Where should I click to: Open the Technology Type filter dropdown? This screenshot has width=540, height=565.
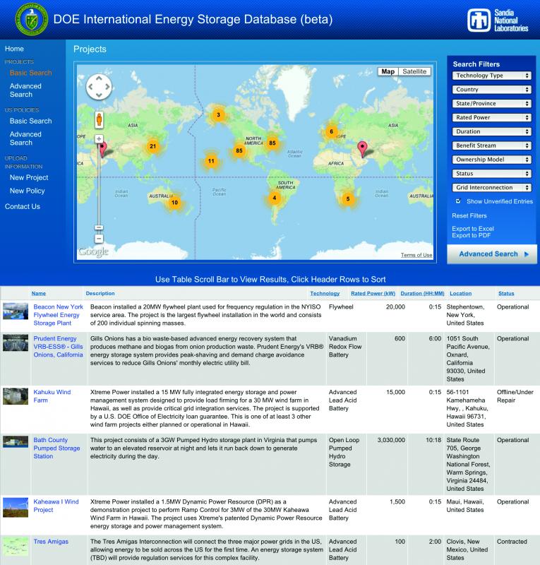tap(492, 76)
